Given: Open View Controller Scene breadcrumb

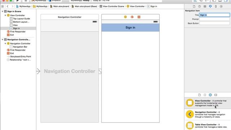Looking at the screenshot, I should click(x=112, y=6).
